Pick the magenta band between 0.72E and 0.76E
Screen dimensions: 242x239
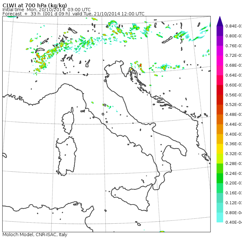220,51
